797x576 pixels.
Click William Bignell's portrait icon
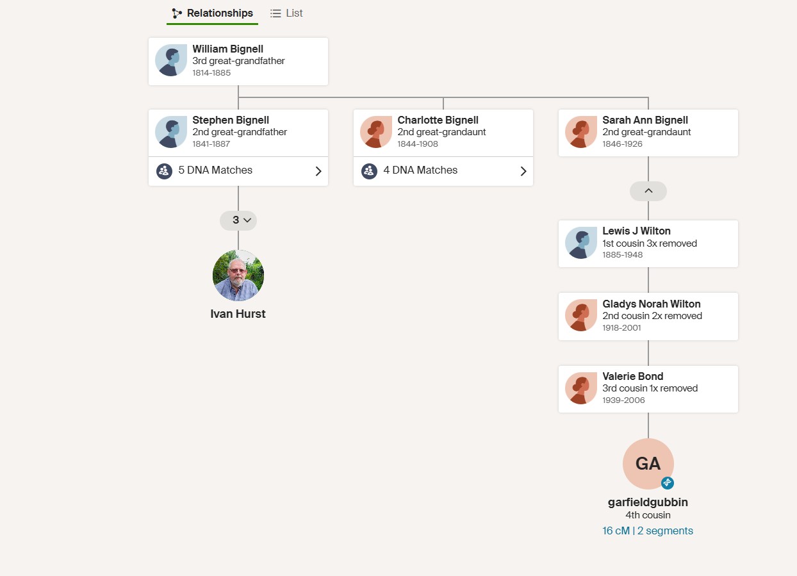170,60
